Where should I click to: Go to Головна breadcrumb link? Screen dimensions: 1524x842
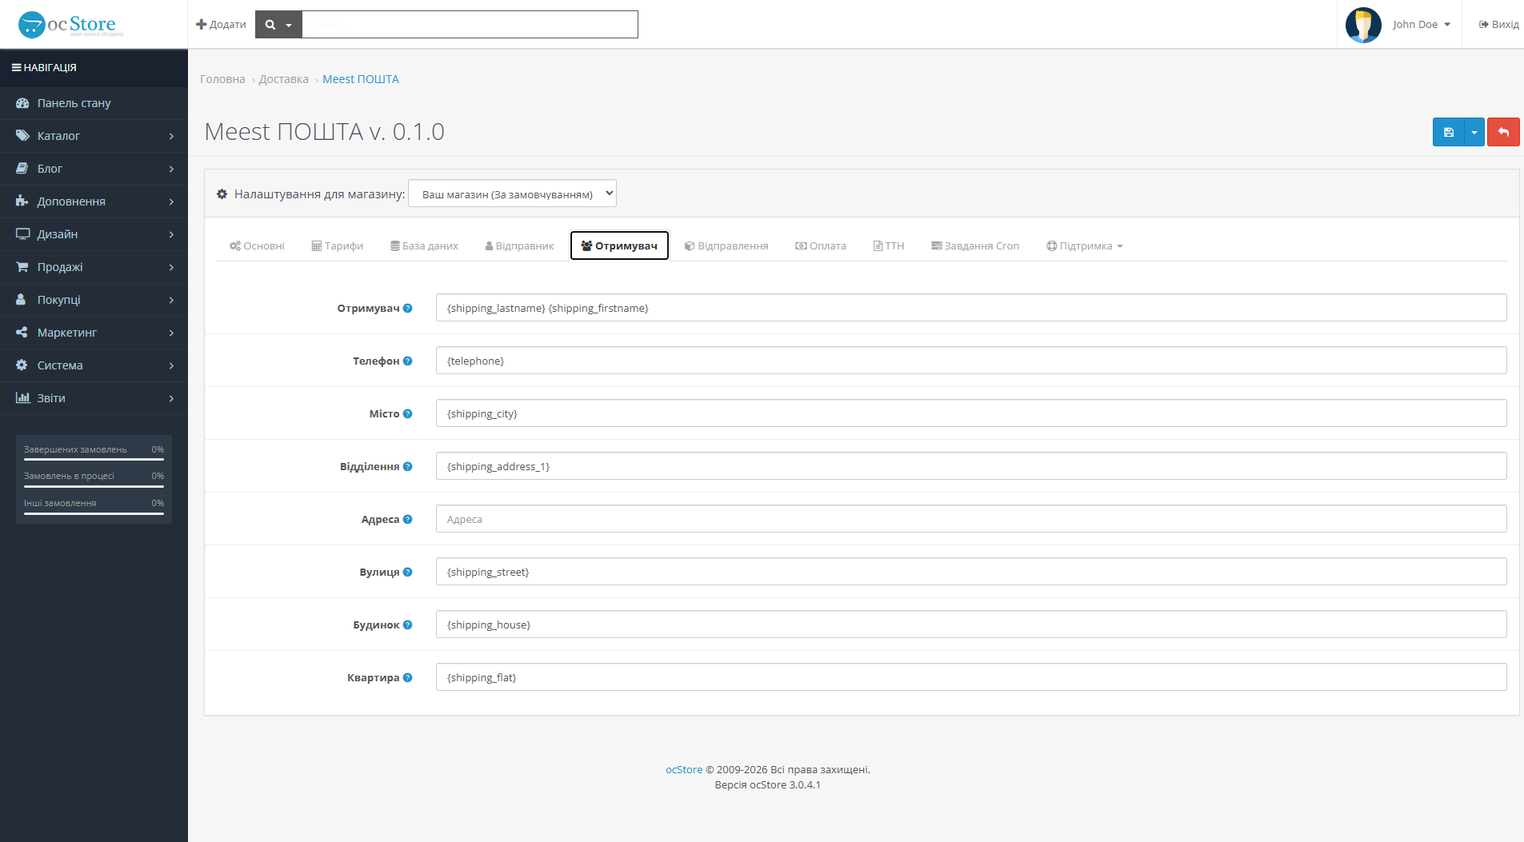click(222, 79)
